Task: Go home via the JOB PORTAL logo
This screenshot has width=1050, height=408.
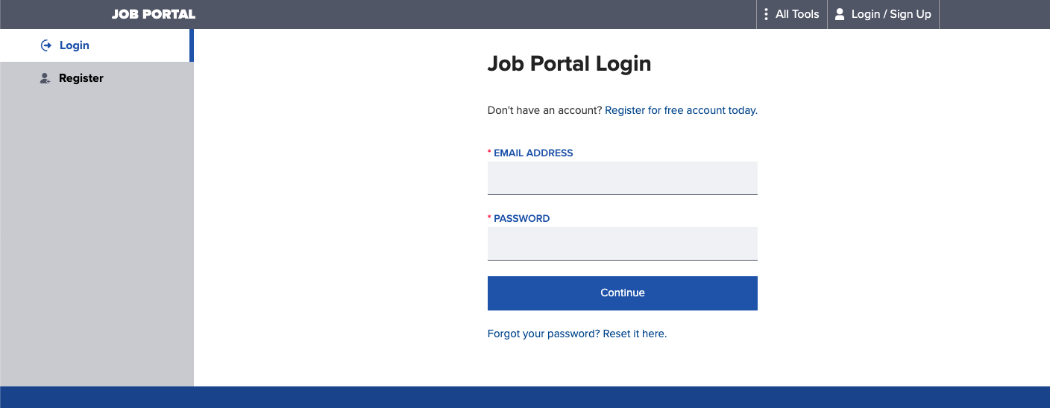Action: point(154,14)
